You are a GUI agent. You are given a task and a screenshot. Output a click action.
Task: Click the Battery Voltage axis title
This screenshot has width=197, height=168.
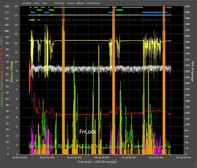(x=12, y=71)
